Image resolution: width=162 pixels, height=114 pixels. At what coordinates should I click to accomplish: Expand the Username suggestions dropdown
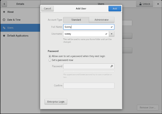[x=112, y=34]
